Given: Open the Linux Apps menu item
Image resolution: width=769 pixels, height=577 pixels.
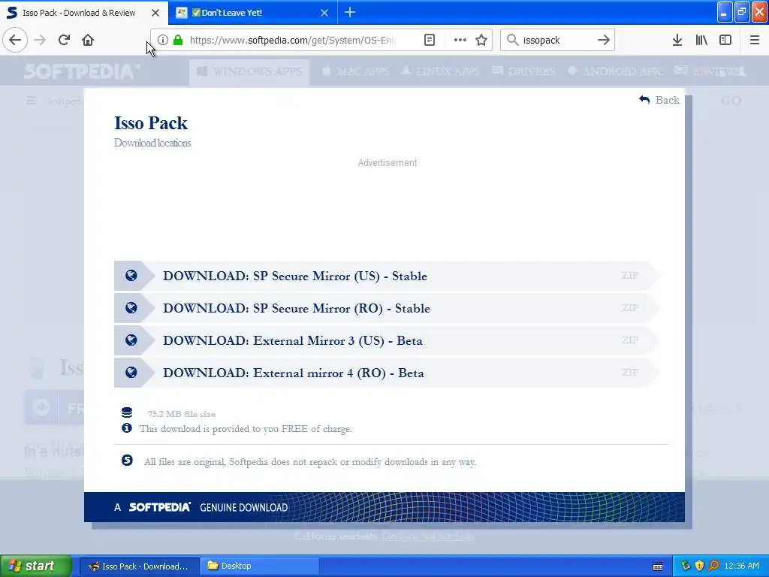Looking at the screenshot, I should [440, 71].
